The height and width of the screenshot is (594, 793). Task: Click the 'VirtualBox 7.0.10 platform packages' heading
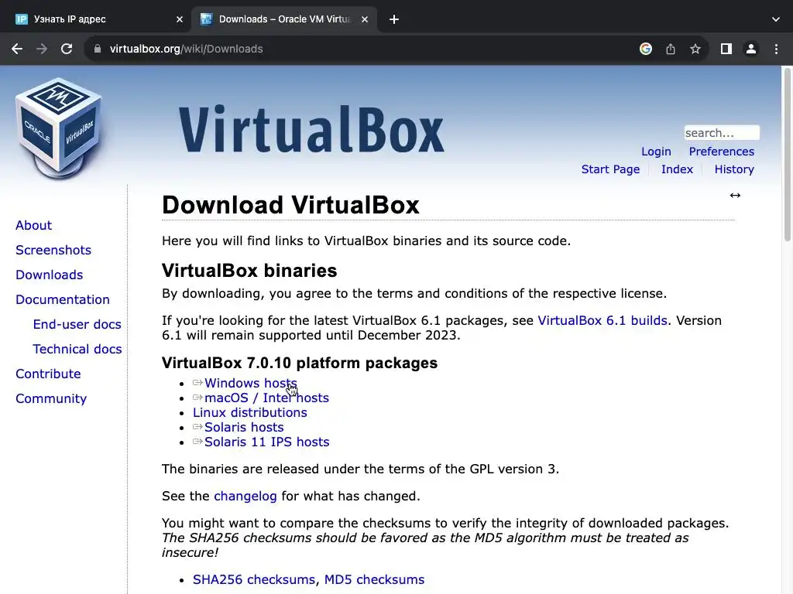pyautogui.click(x=300, y=364)
